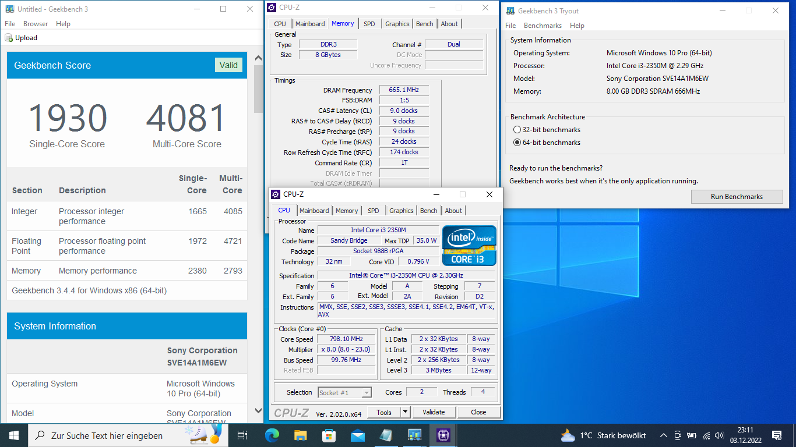Show hidden system tray icons
This screenshot has height=447, width=796.
coord(664,435)
